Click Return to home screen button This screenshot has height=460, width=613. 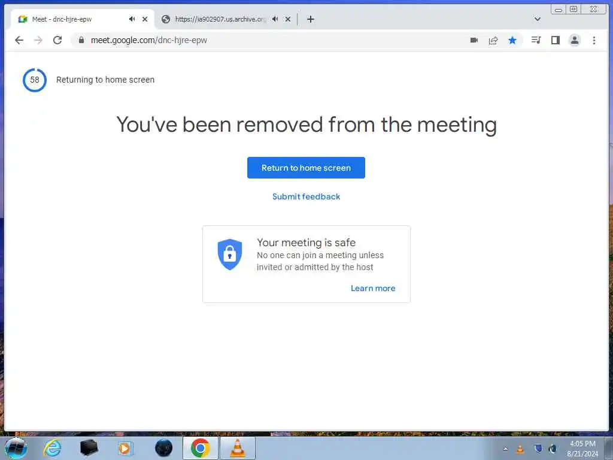(x=306, y=168)
